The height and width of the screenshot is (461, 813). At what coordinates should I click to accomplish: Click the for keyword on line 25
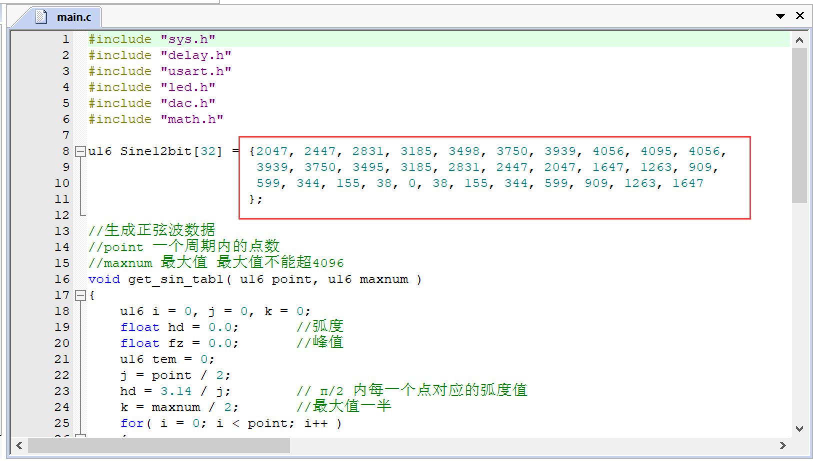[x=132, y=423]
